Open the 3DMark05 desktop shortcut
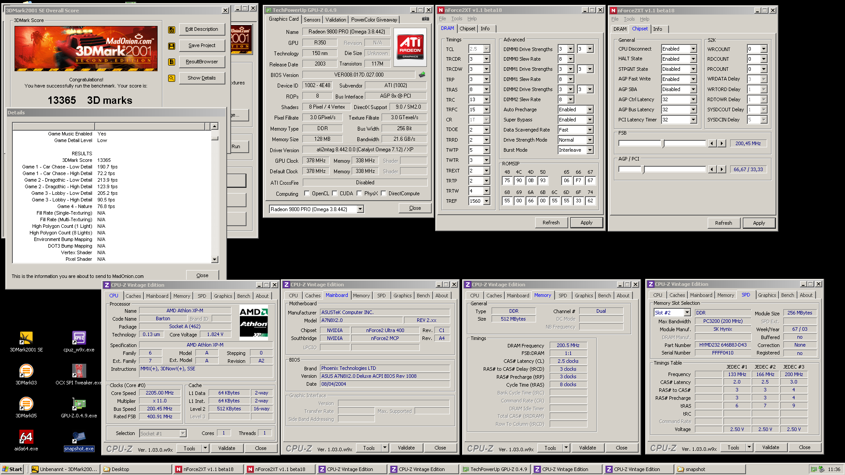The width and height of the screenshot is (845, 475). coord(26,408)
